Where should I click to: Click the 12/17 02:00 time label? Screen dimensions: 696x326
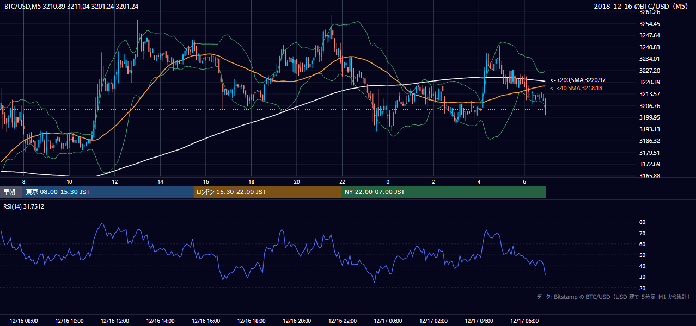click(x=434, y=321)
